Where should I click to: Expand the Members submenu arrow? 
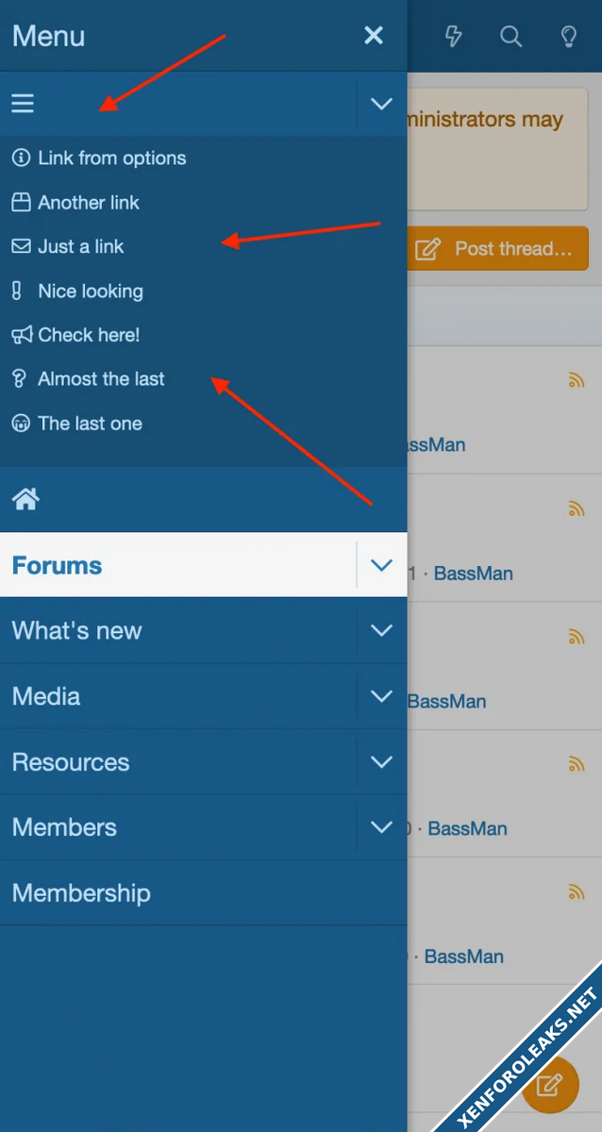(x=381, y=827)
